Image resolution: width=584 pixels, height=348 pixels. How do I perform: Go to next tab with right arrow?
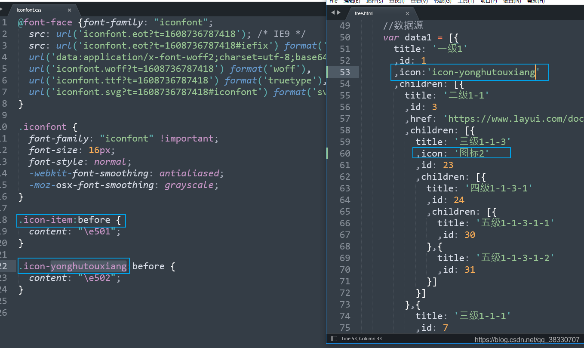[339, 13]
